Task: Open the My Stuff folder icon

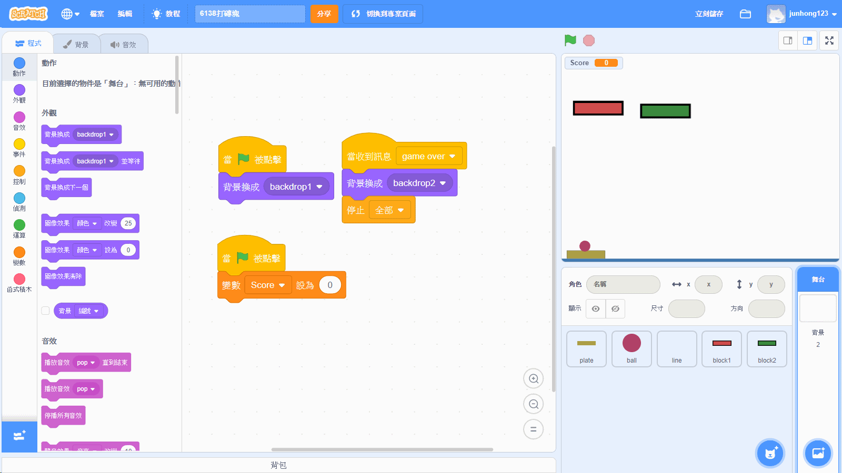Action: (x=745, y=14)
